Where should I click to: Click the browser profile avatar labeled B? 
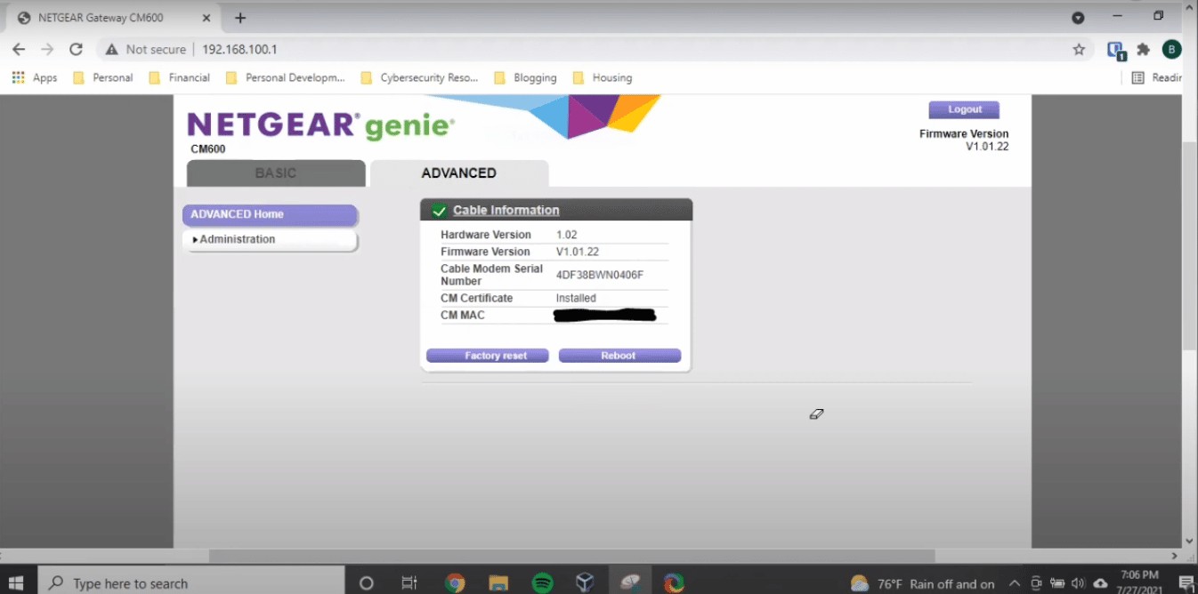click(x=1171, y=49)
